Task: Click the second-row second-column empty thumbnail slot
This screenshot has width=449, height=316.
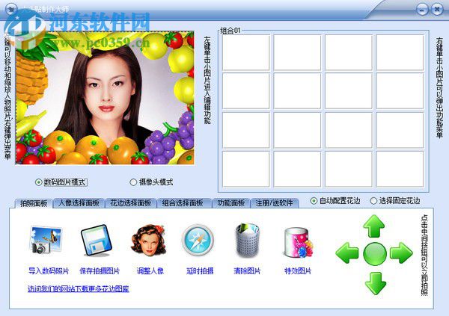Action: coord(297,91)
